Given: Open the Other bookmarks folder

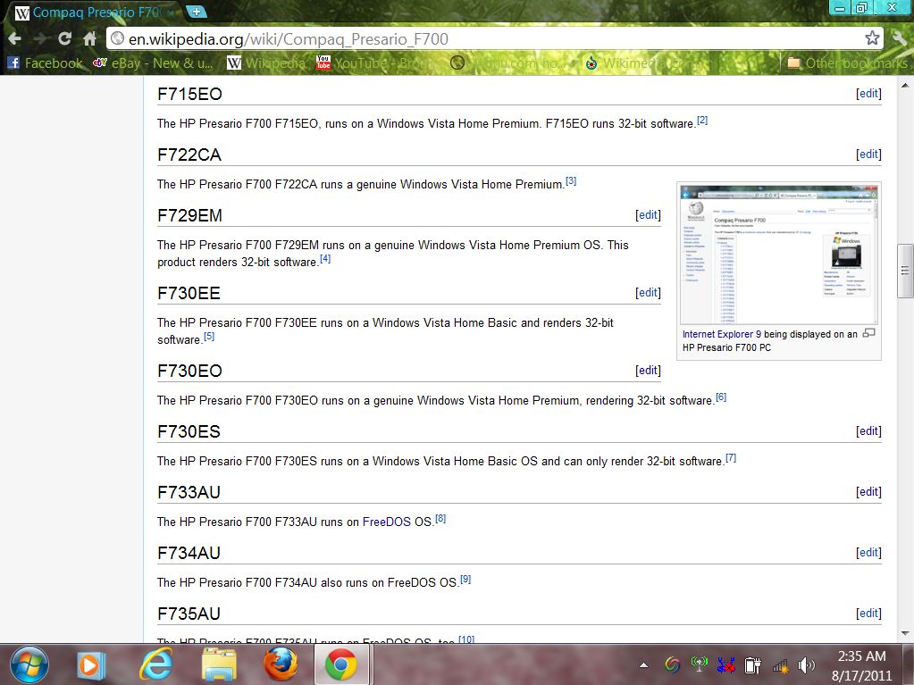Looking at the screenshot, I should [x=846, y=63].
